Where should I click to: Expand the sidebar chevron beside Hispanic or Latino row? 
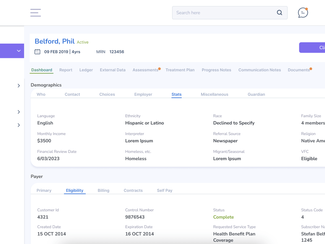pos(19,125)
